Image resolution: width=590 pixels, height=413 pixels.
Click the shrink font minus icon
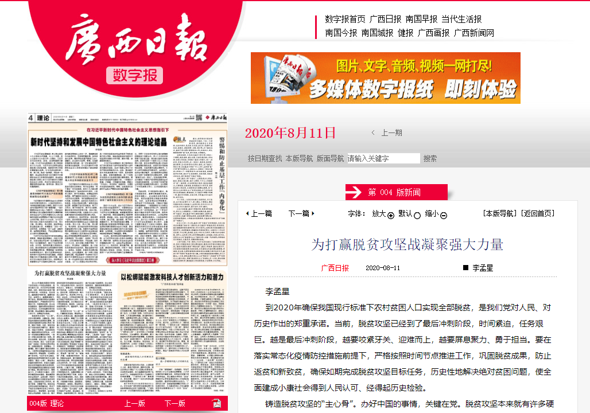point(444,215)
